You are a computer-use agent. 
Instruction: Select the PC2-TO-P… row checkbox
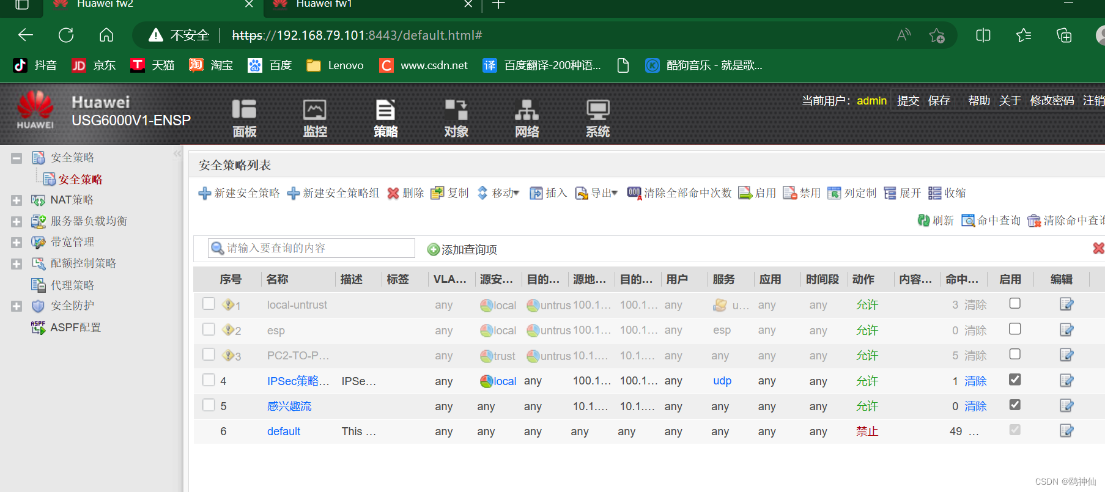click(x=209, y=354)
